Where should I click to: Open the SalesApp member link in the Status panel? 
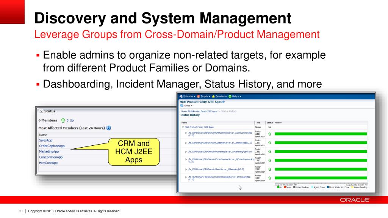(x=46, y=140)
